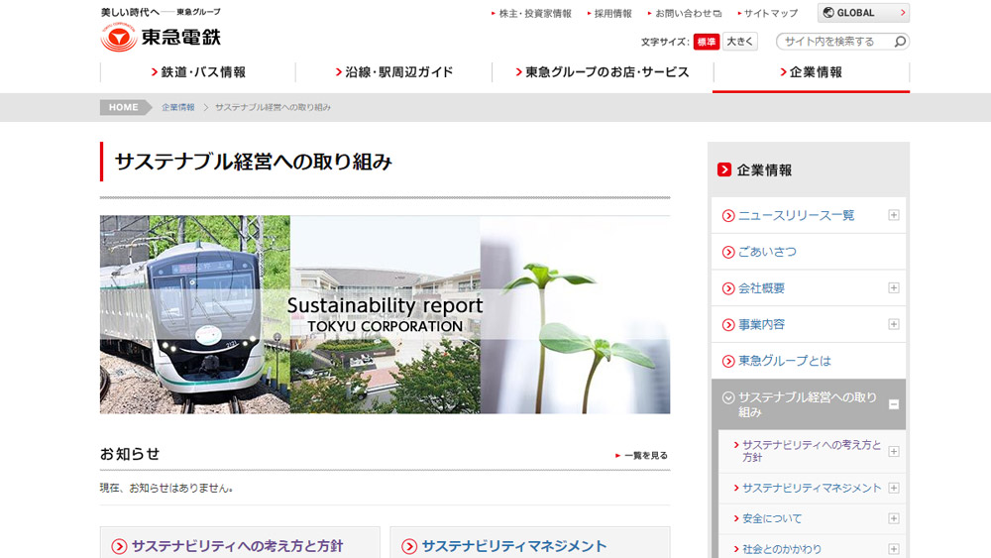
Task: Open the 鉄道・バス情報 navigation tab
Action: point(198,72)
